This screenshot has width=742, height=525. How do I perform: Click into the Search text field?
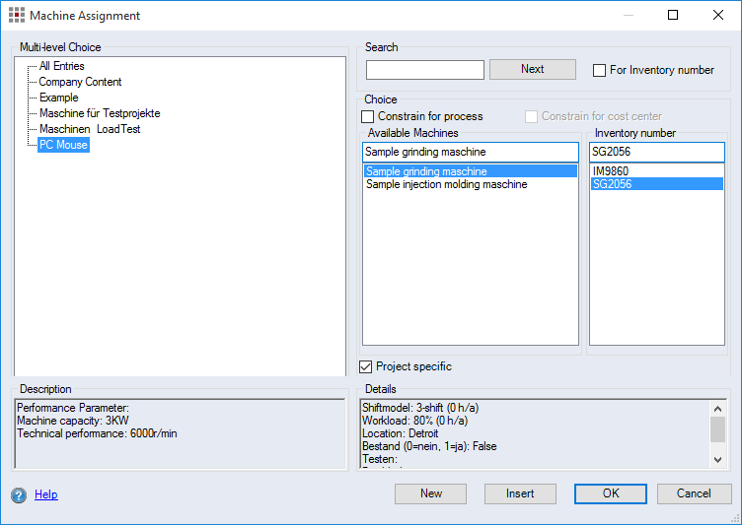coord(425,70)
